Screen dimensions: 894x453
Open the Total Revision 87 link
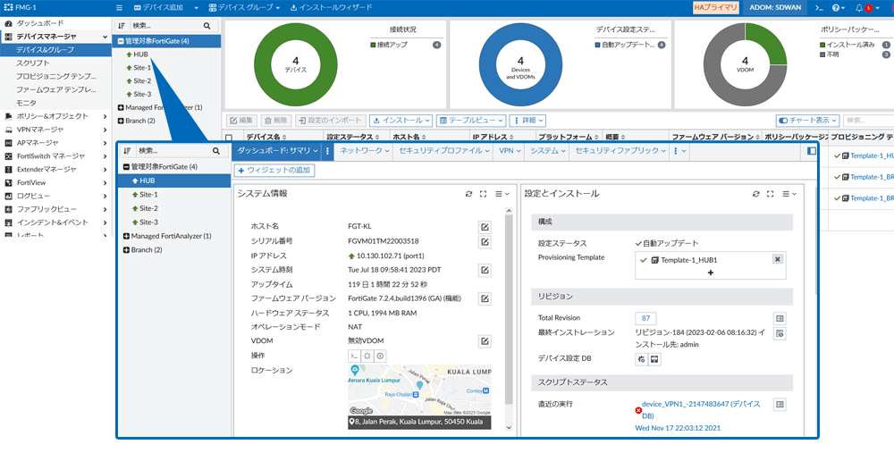[x=645, y=318]
